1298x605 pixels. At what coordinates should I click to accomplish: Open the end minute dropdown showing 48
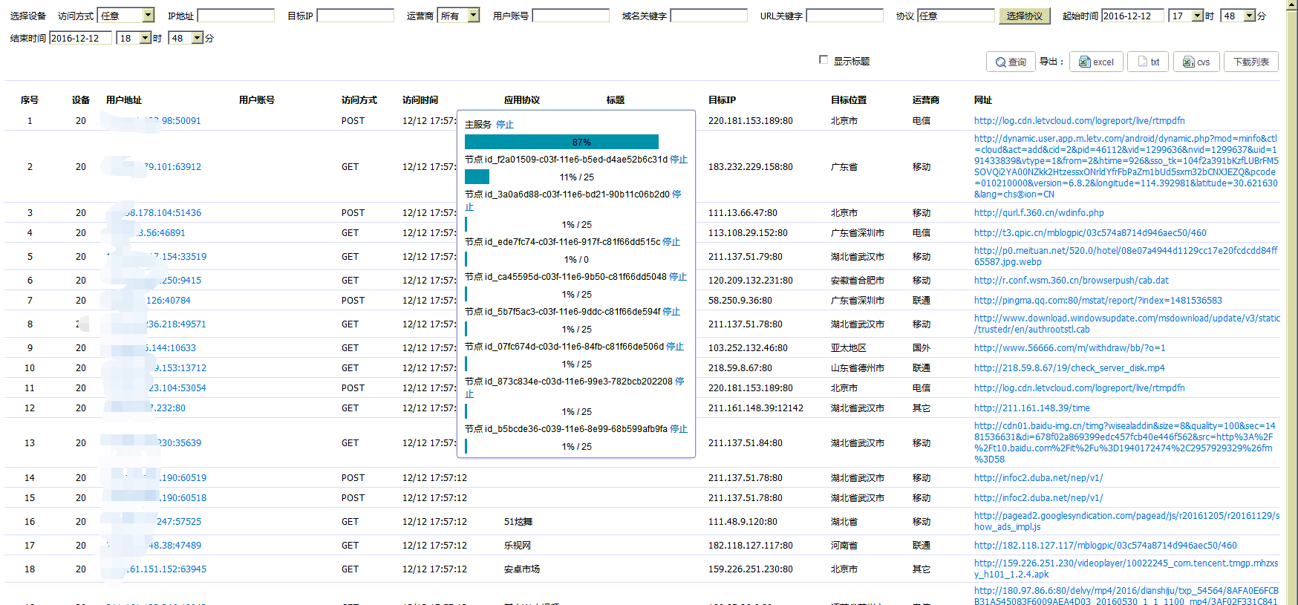[x=198, y=38]
